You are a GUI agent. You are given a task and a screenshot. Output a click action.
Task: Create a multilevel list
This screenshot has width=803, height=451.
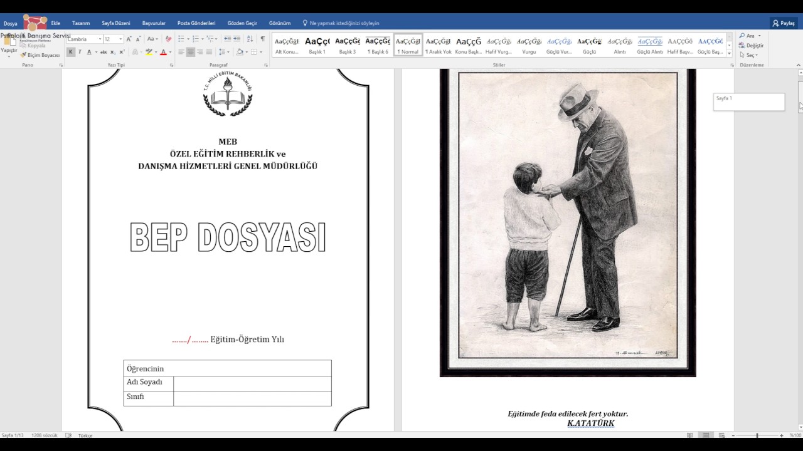tap(210, 39)
